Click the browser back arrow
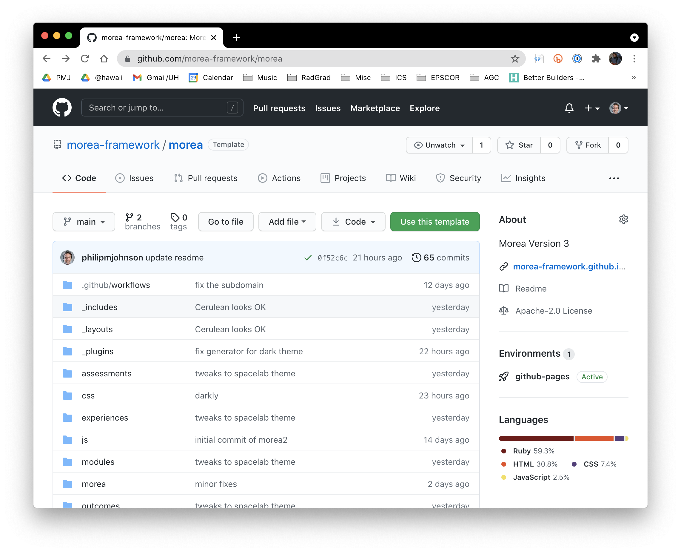The height and width of the screenshot is (552, 681). (47, 59)
